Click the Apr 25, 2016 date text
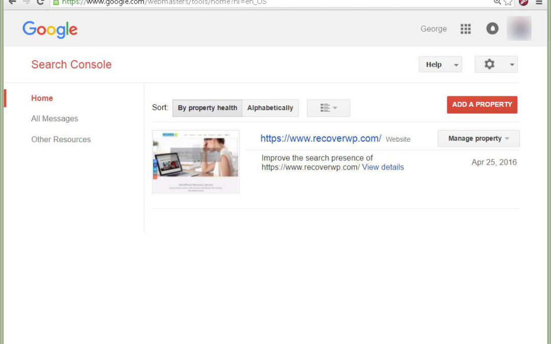 (494, 162)
